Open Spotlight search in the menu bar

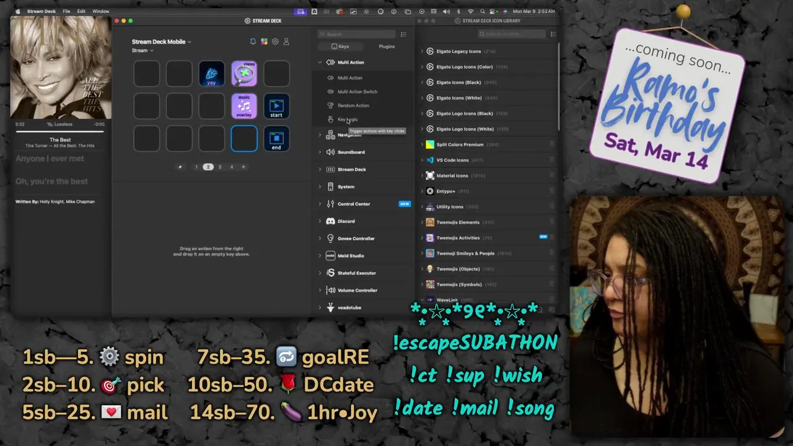(x=482, y=11)
